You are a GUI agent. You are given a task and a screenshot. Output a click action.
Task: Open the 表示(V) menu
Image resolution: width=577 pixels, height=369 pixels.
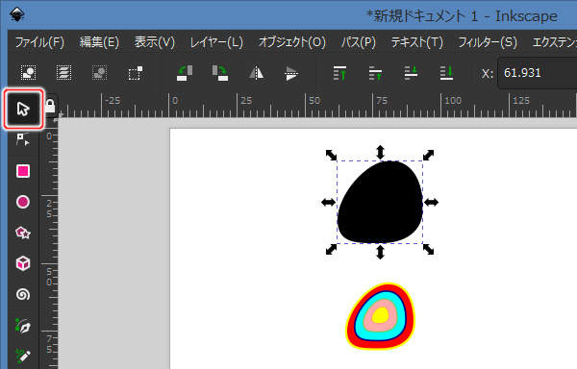(x=155, y=42)
